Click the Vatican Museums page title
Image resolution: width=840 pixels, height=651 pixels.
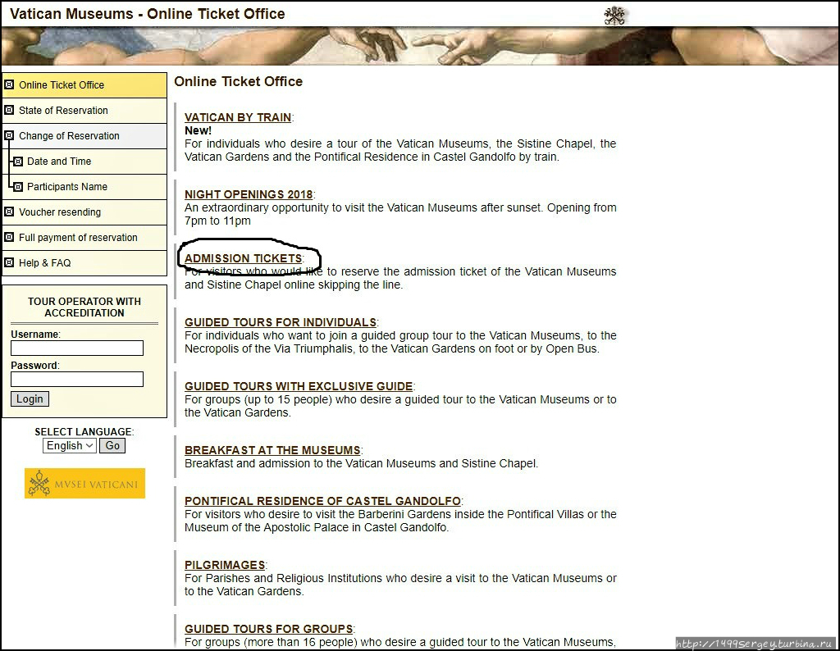click(x=148, y=14)
